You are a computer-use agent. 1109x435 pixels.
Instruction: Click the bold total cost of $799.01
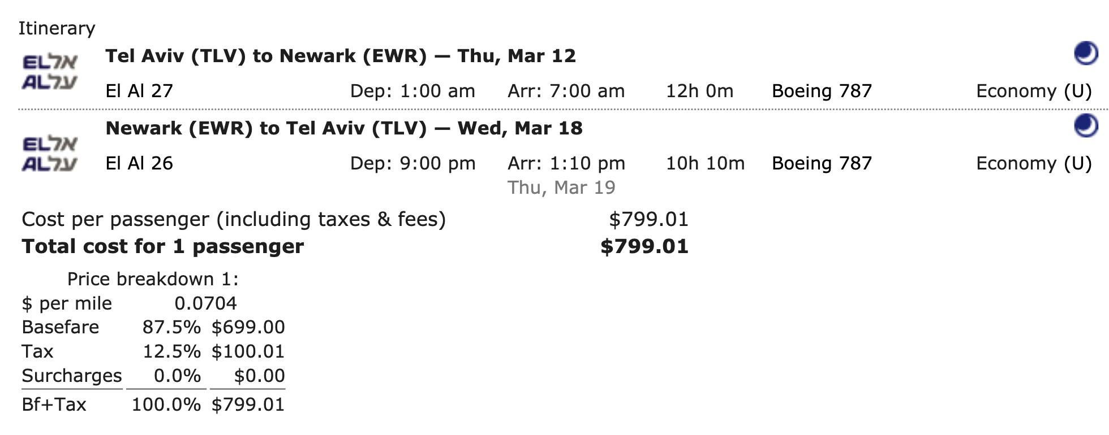644,246
